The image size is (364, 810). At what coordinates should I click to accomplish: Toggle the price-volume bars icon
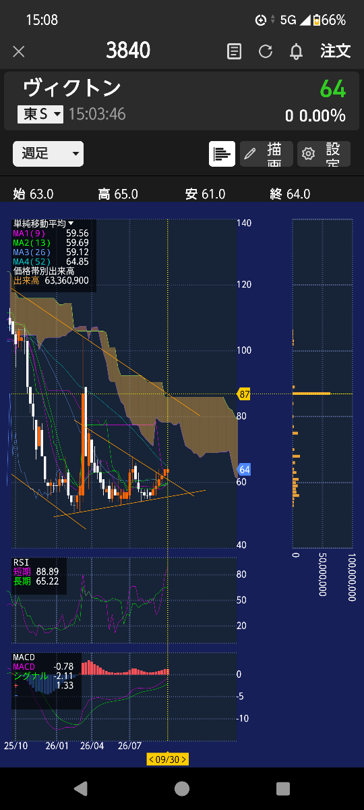point(222,154)
